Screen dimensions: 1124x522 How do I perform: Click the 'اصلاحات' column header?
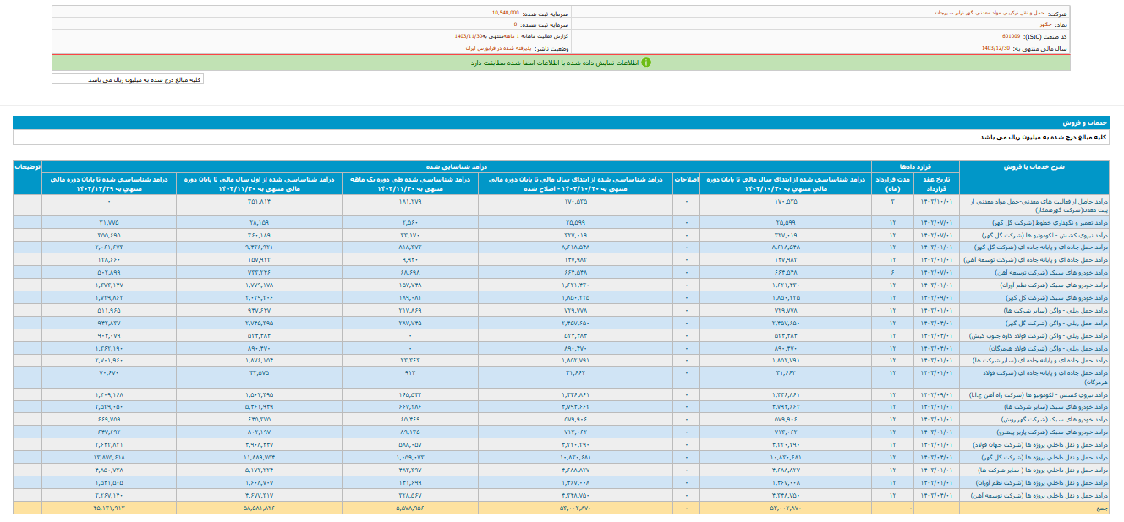click(x=686, y=179)
